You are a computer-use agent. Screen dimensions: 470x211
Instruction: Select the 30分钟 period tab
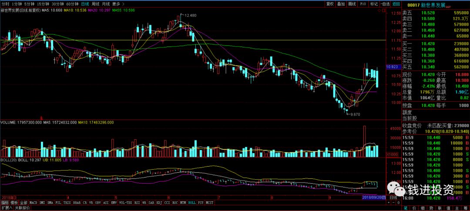tap(57, 4)
